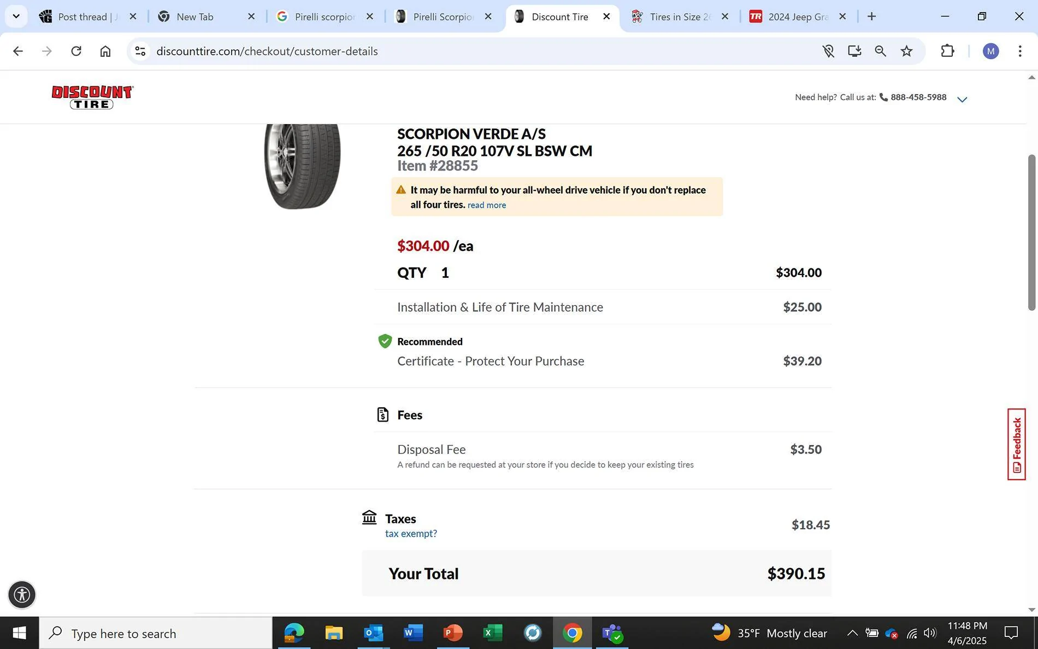Open the accessibility options icon
This screenshot has width=1038, height=649.
click(x=22, y=594)
